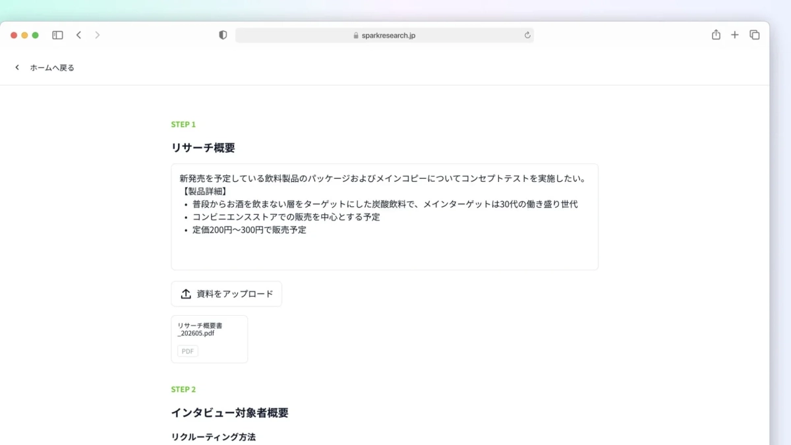Viewport: 791px width, 445px height.
Task: Reload the page with the refresh icon
Action: click(527, 36)
